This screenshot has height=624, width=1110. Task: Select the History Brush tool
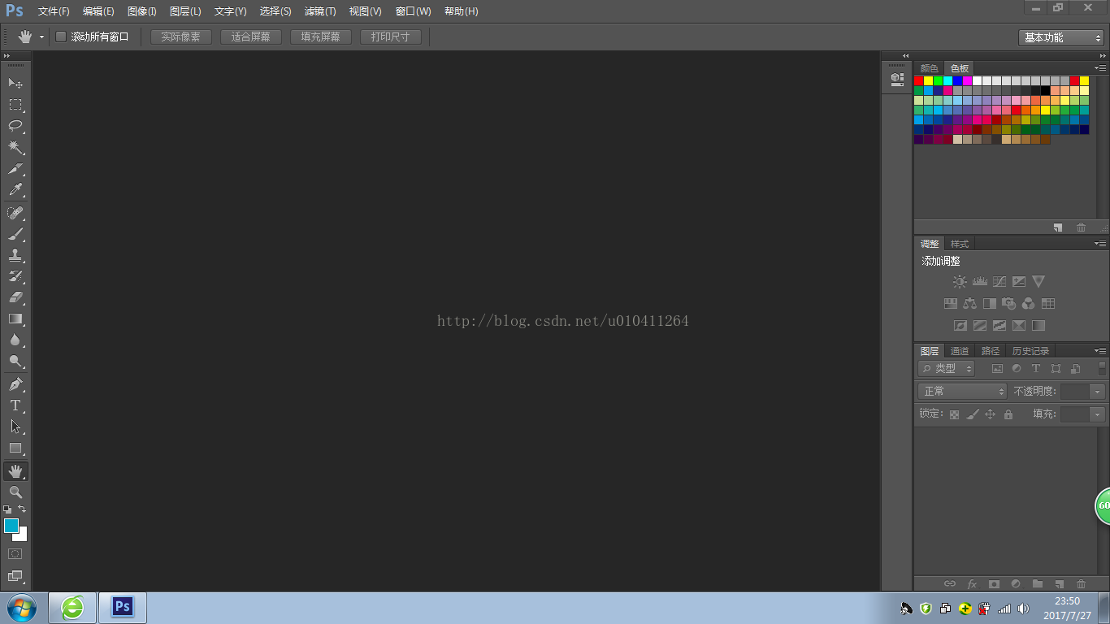(15, 276)
